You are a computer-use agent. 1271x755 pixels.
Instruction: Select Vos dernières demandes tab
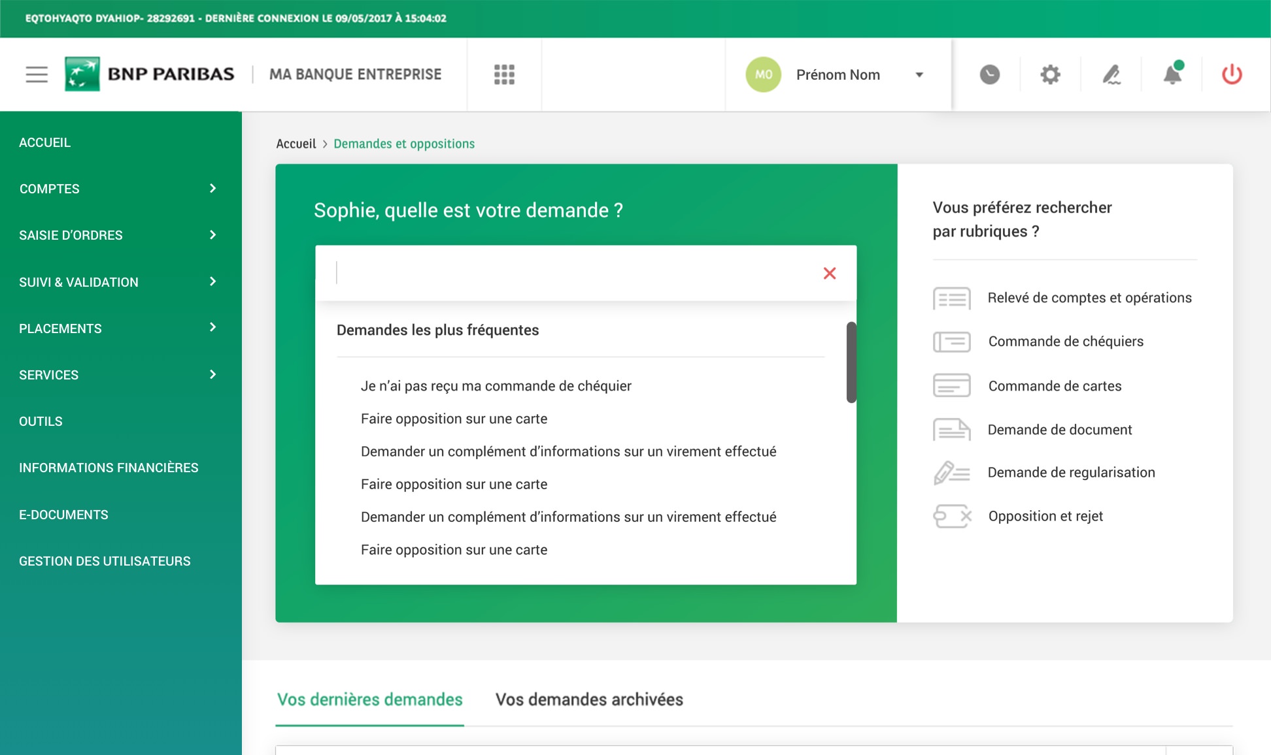point(369,699)
